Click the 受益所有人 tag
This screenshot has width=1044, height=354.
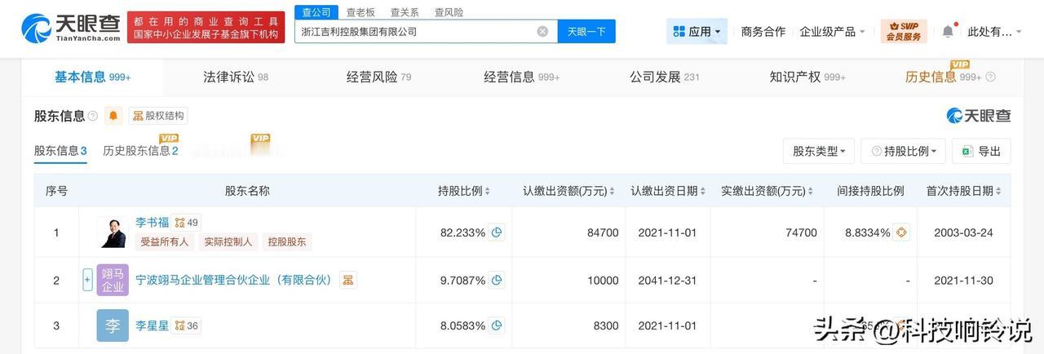coord(164,241)
